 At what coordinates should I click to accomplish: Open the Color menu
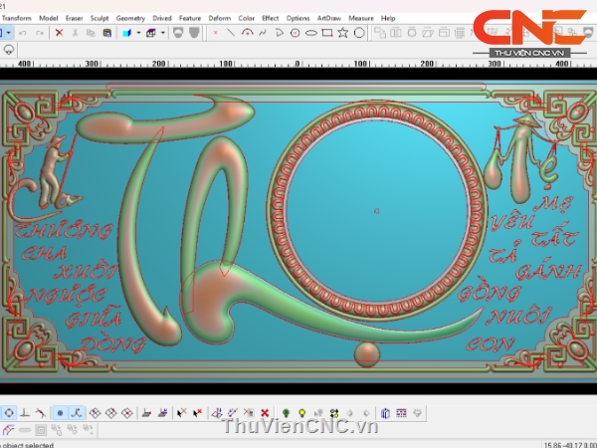click(x=246, y=18)
